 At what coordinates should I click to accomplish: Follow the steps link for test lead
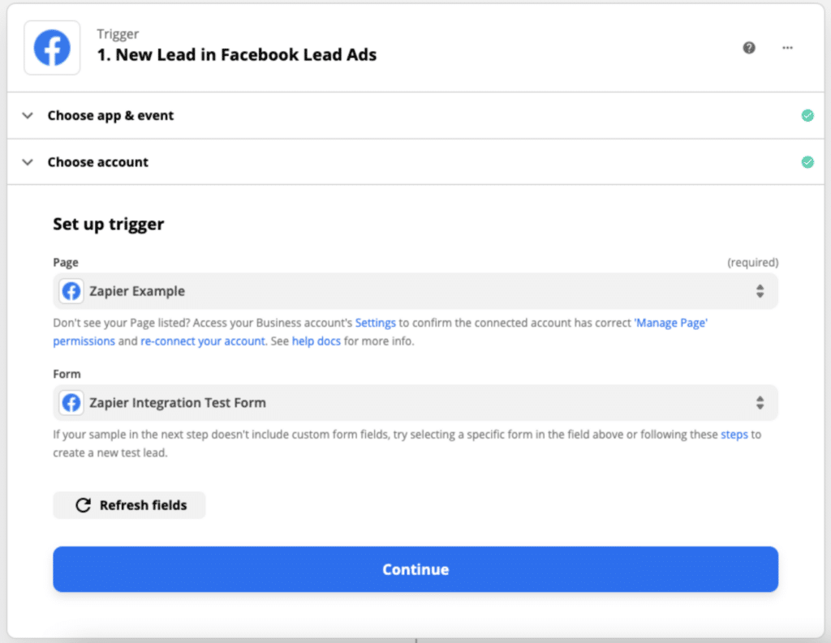tap(734, 435)
